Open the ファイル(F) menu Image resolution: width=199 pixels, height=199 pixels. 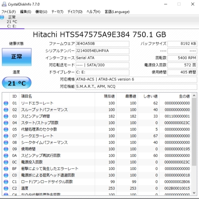point(8,12)
